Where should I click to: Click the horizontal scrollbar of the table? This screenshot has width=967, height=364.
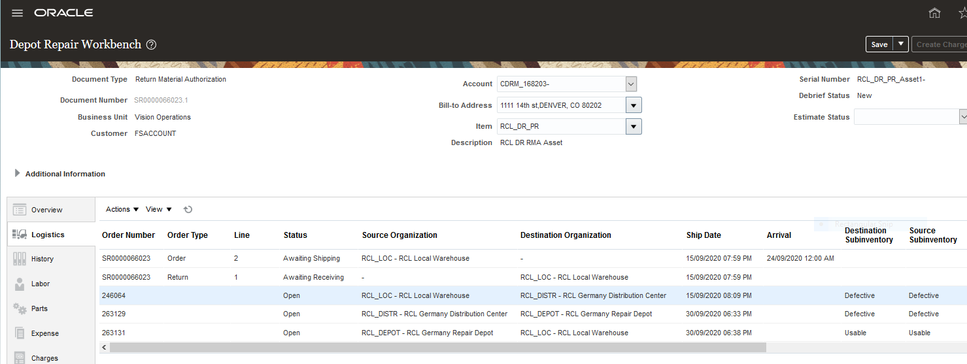click(432, 348)
